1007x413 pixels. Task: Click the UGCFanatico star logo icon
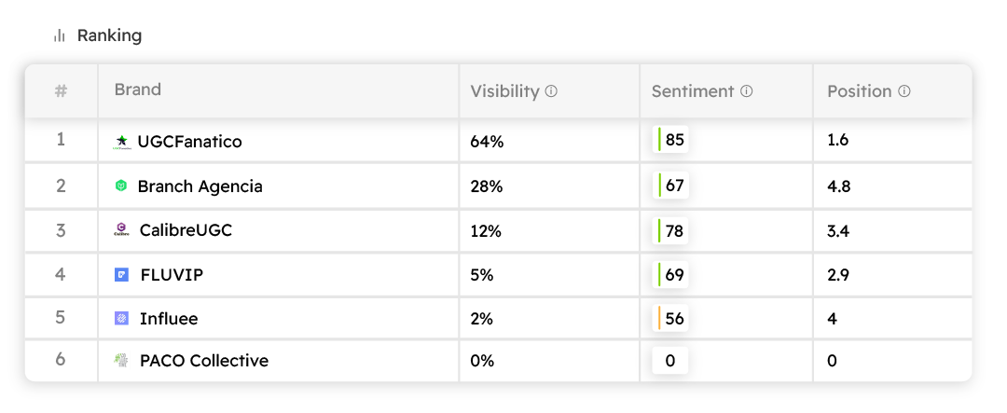click(x=121, y=142)
